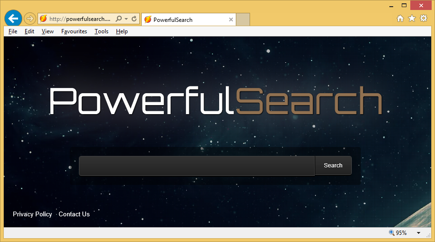Open the Help menu
The width and height of the screenshot is (435, 242).
click(122, 31)
